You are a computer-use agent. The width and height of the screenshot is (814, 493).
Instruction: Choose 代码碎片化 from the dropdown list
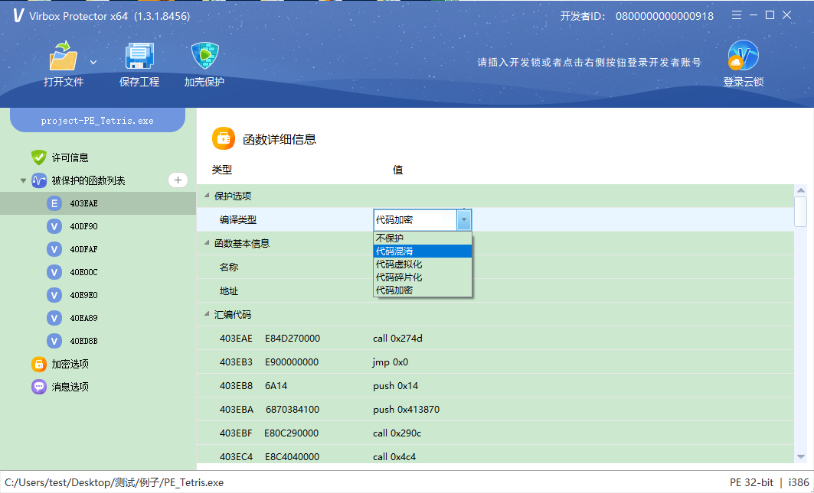pos(423,277)
